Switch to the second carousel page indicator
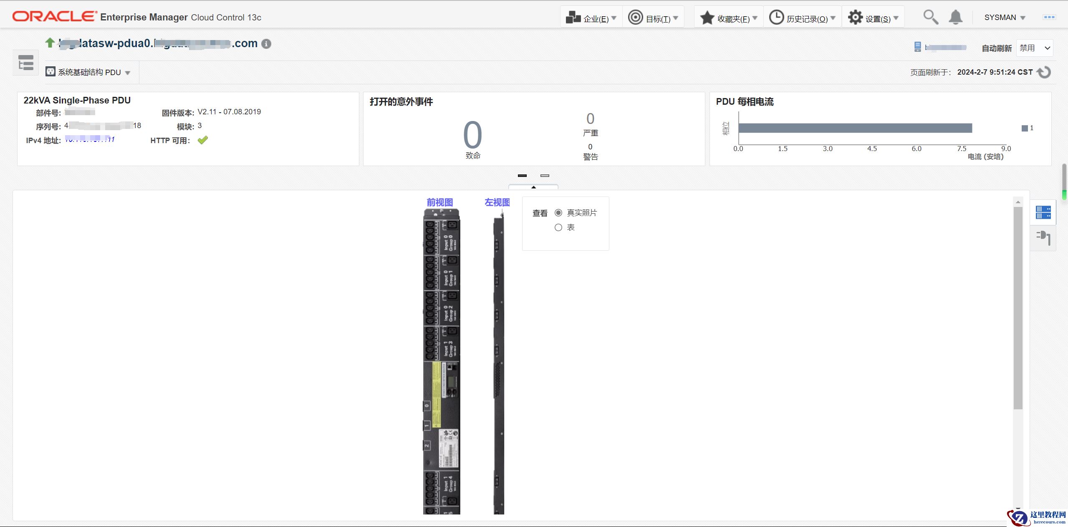 545,176
